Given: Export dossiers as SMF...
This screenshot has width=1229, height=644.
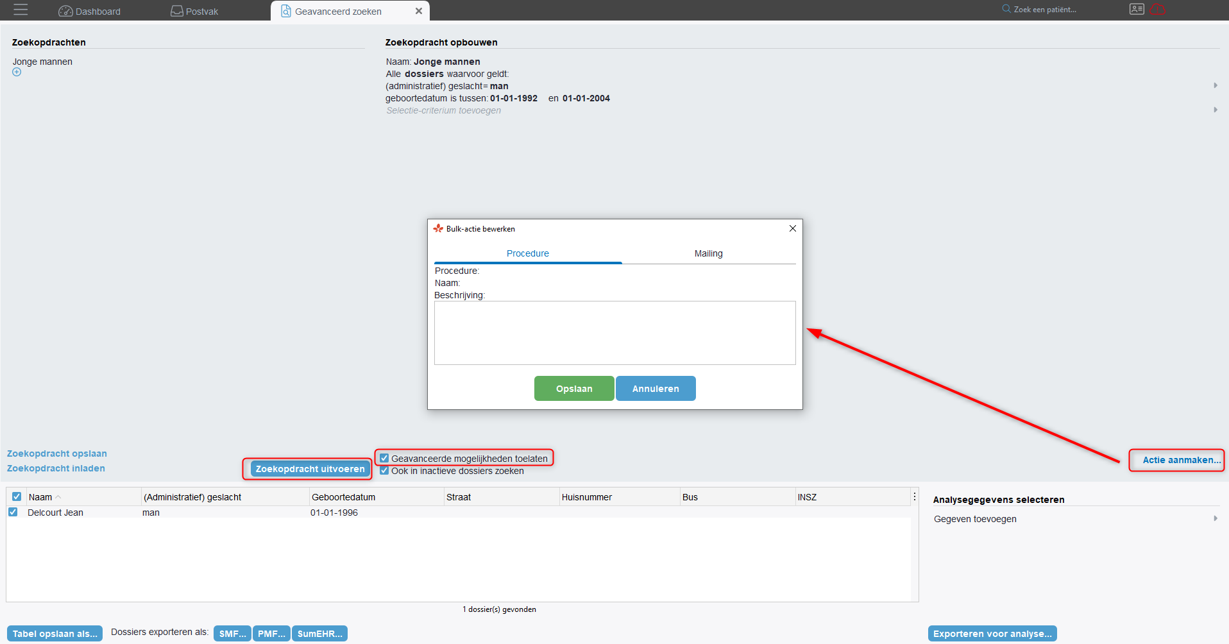Looking at the screenshot, I should click(x=232, y=634).
